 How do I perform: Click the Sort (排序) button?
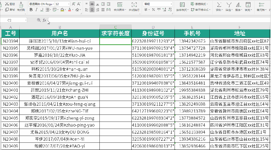[x=239, y=7]
